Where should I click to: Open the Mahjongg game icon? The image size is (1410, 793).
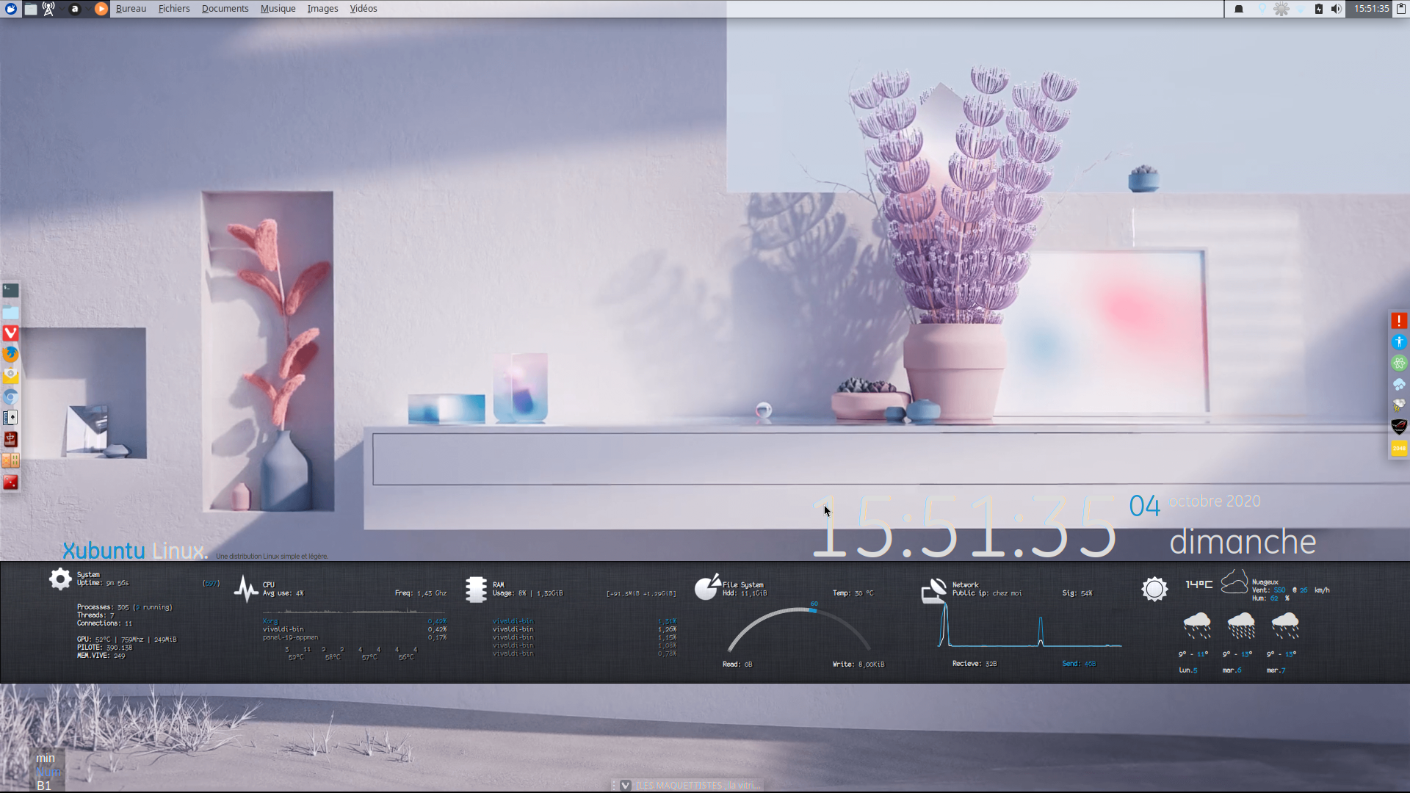coord(10,439)
